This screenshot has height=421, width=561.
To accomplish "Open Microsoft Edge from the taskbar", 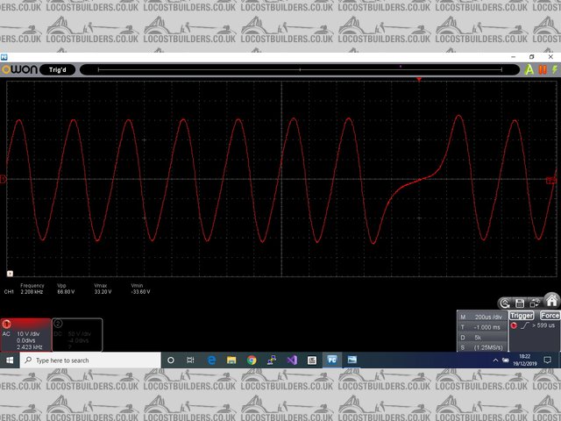I will coord(211,360).
